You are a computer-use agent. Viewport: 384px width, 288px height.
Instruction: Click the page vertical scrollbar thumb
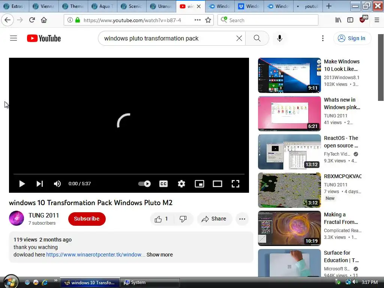[x=381, y=67]
